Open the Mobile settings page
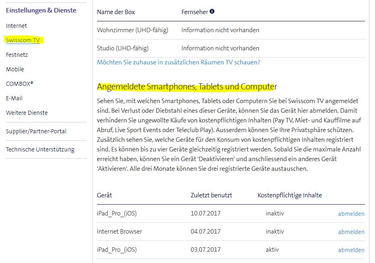The image size is (375, 263). [15, 69]
